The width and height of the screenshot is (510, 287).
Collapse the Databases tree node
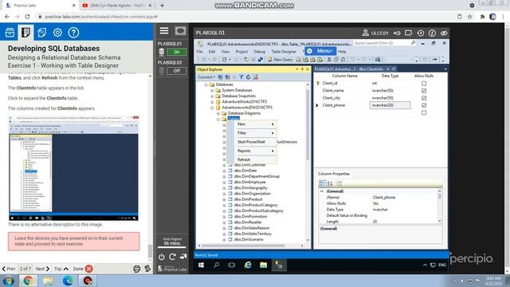(206, 85)
